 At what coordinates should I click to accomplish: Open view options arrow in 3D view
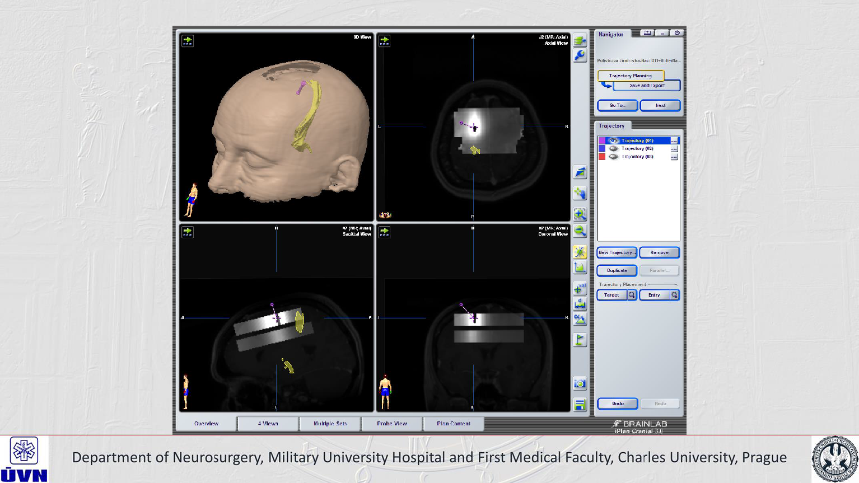[188, 41]
